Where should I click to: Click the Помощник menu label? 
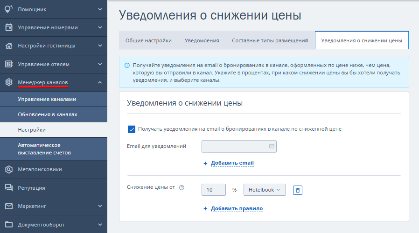32,9
